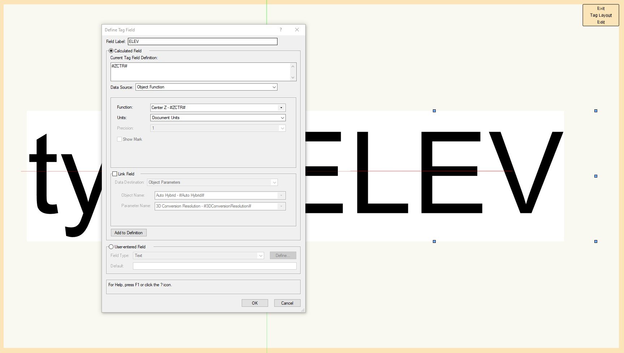Click the Exit Tag Layout Edit button

click(601, 15)
